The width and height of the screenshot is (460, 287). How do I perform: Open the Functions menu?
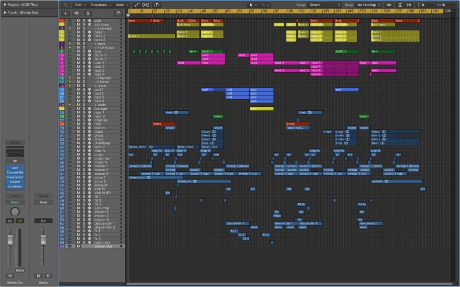101,5
